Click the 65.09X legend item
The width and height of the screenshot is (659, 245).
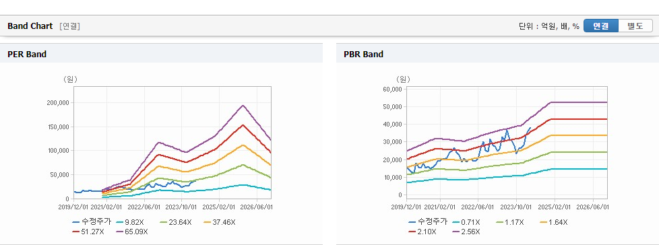(x=132, y=232)
